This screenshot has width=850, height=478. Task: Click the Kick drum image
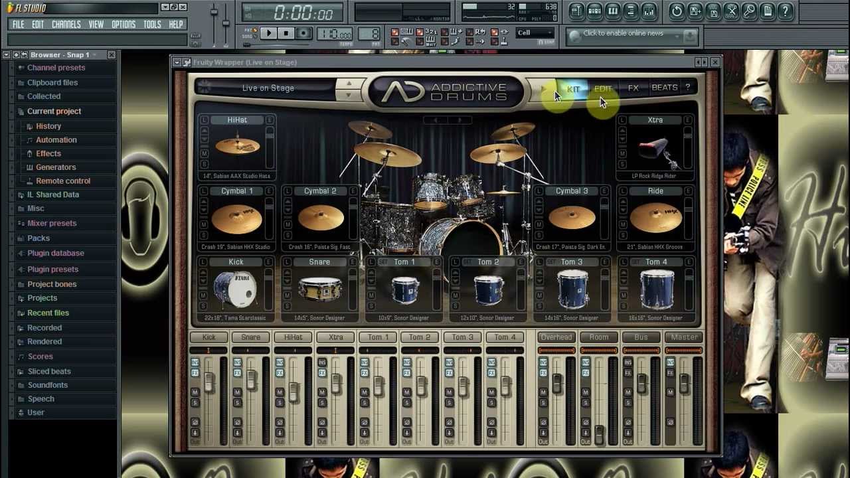coord(235,289)
